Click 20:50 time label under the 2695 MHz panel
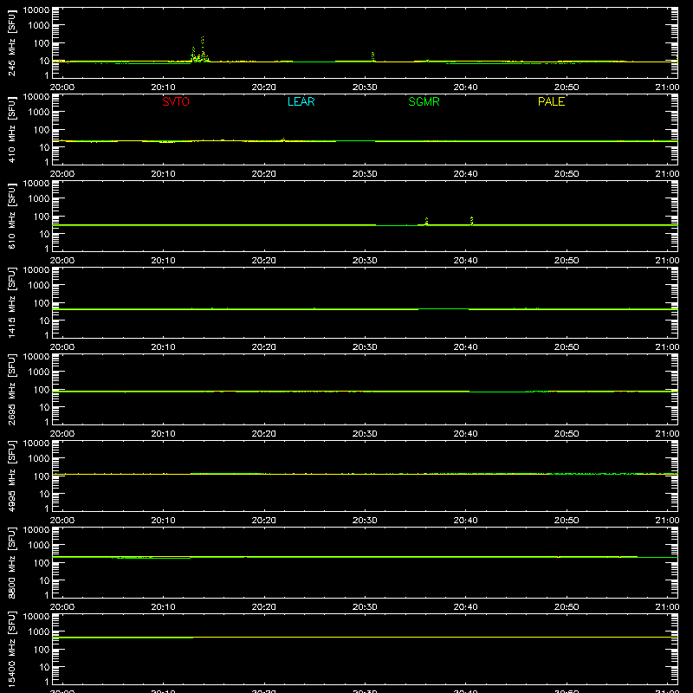Image resolution: width=693 pixels, height=693 pixels. [567, 434]
